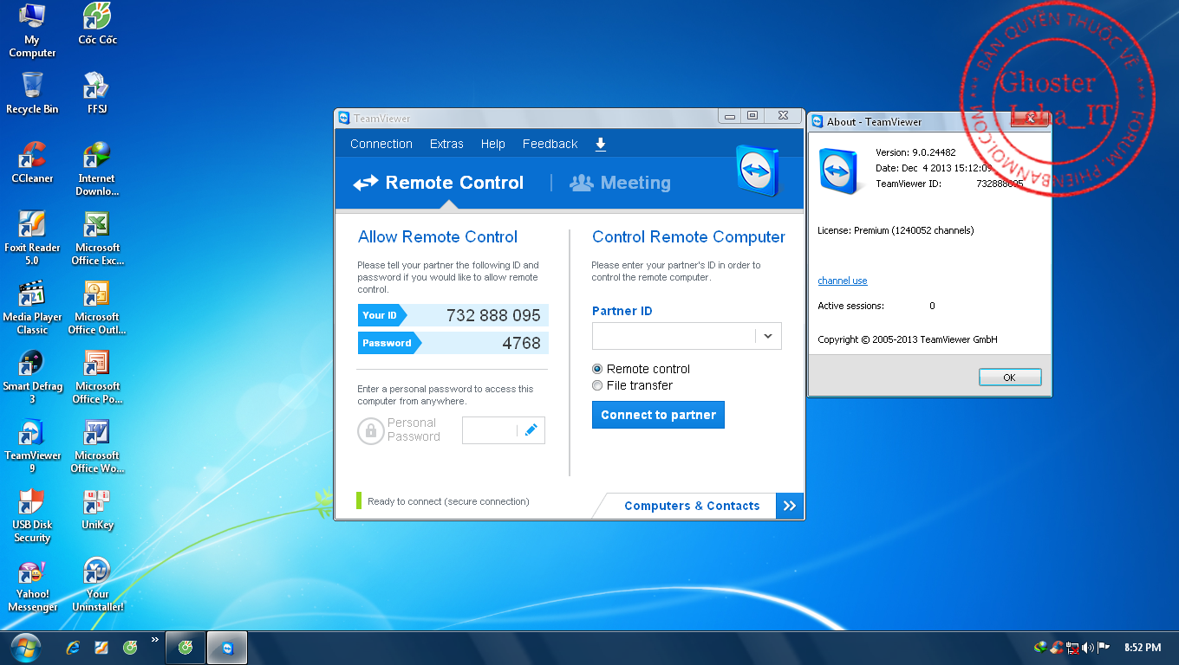Open the Extras menu

coord(446,145)
